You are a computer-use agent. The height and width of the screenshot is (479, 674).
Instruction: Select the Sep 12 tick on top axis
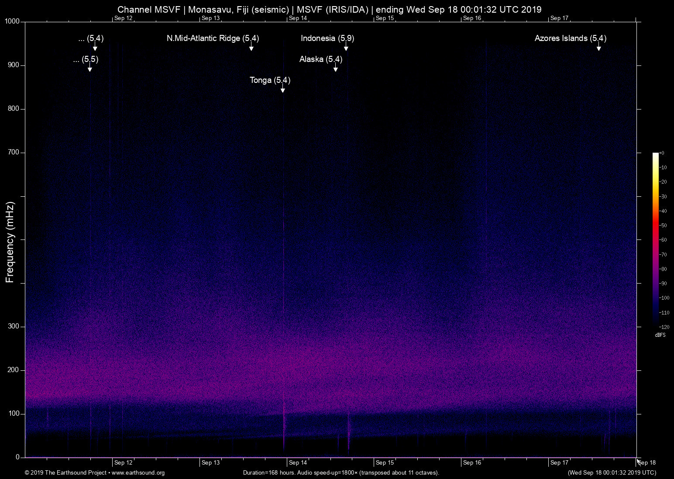(x=124, y=18)
